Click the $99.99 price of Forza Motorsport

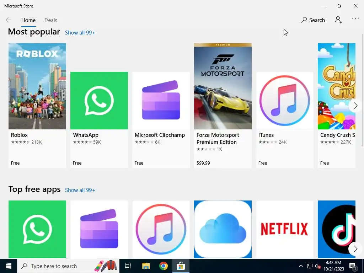point(203,163)
